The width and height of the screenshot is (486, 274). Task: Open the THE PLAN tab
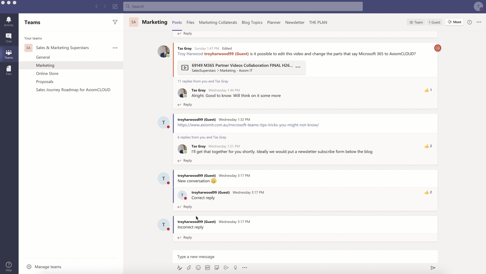(x=318, y=22)
